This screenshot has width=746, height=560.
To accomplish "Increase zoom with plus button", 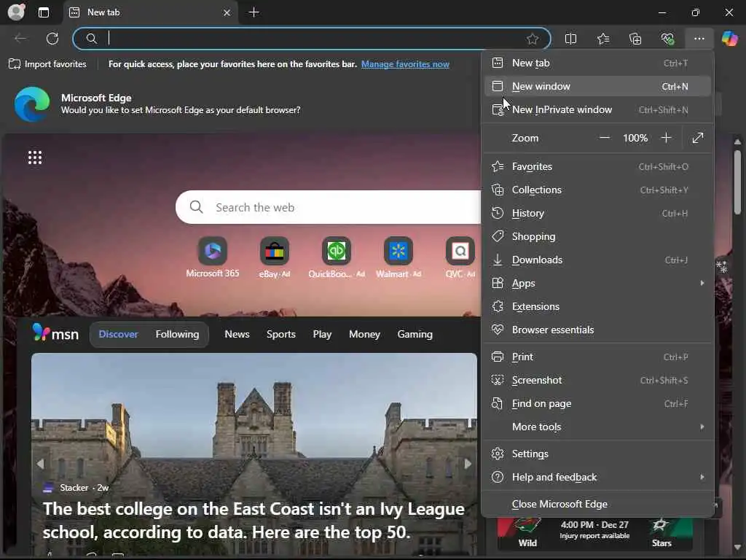I will [x=666, y=138].
